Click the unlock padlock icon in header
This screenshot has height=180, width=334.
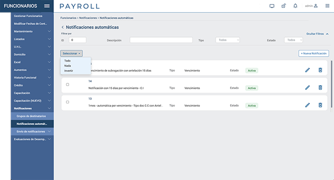283,6
